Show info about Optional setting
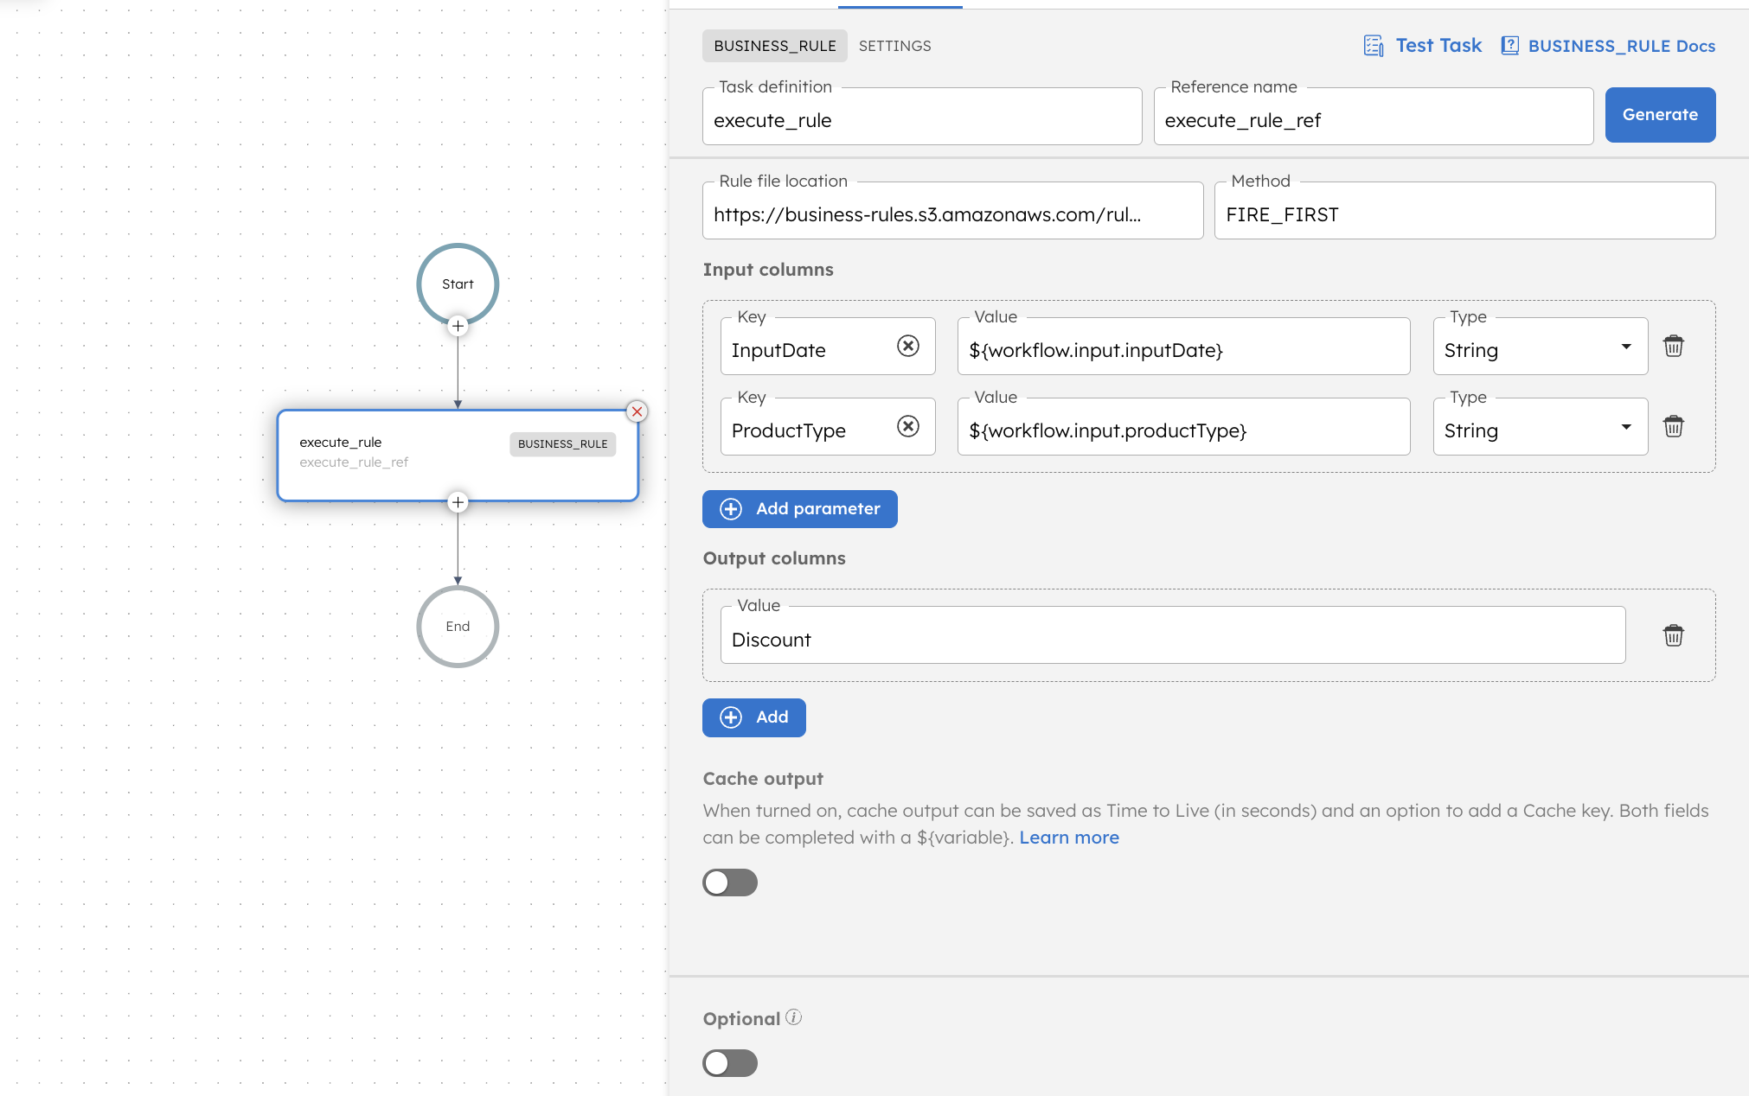 point(793,1017)
